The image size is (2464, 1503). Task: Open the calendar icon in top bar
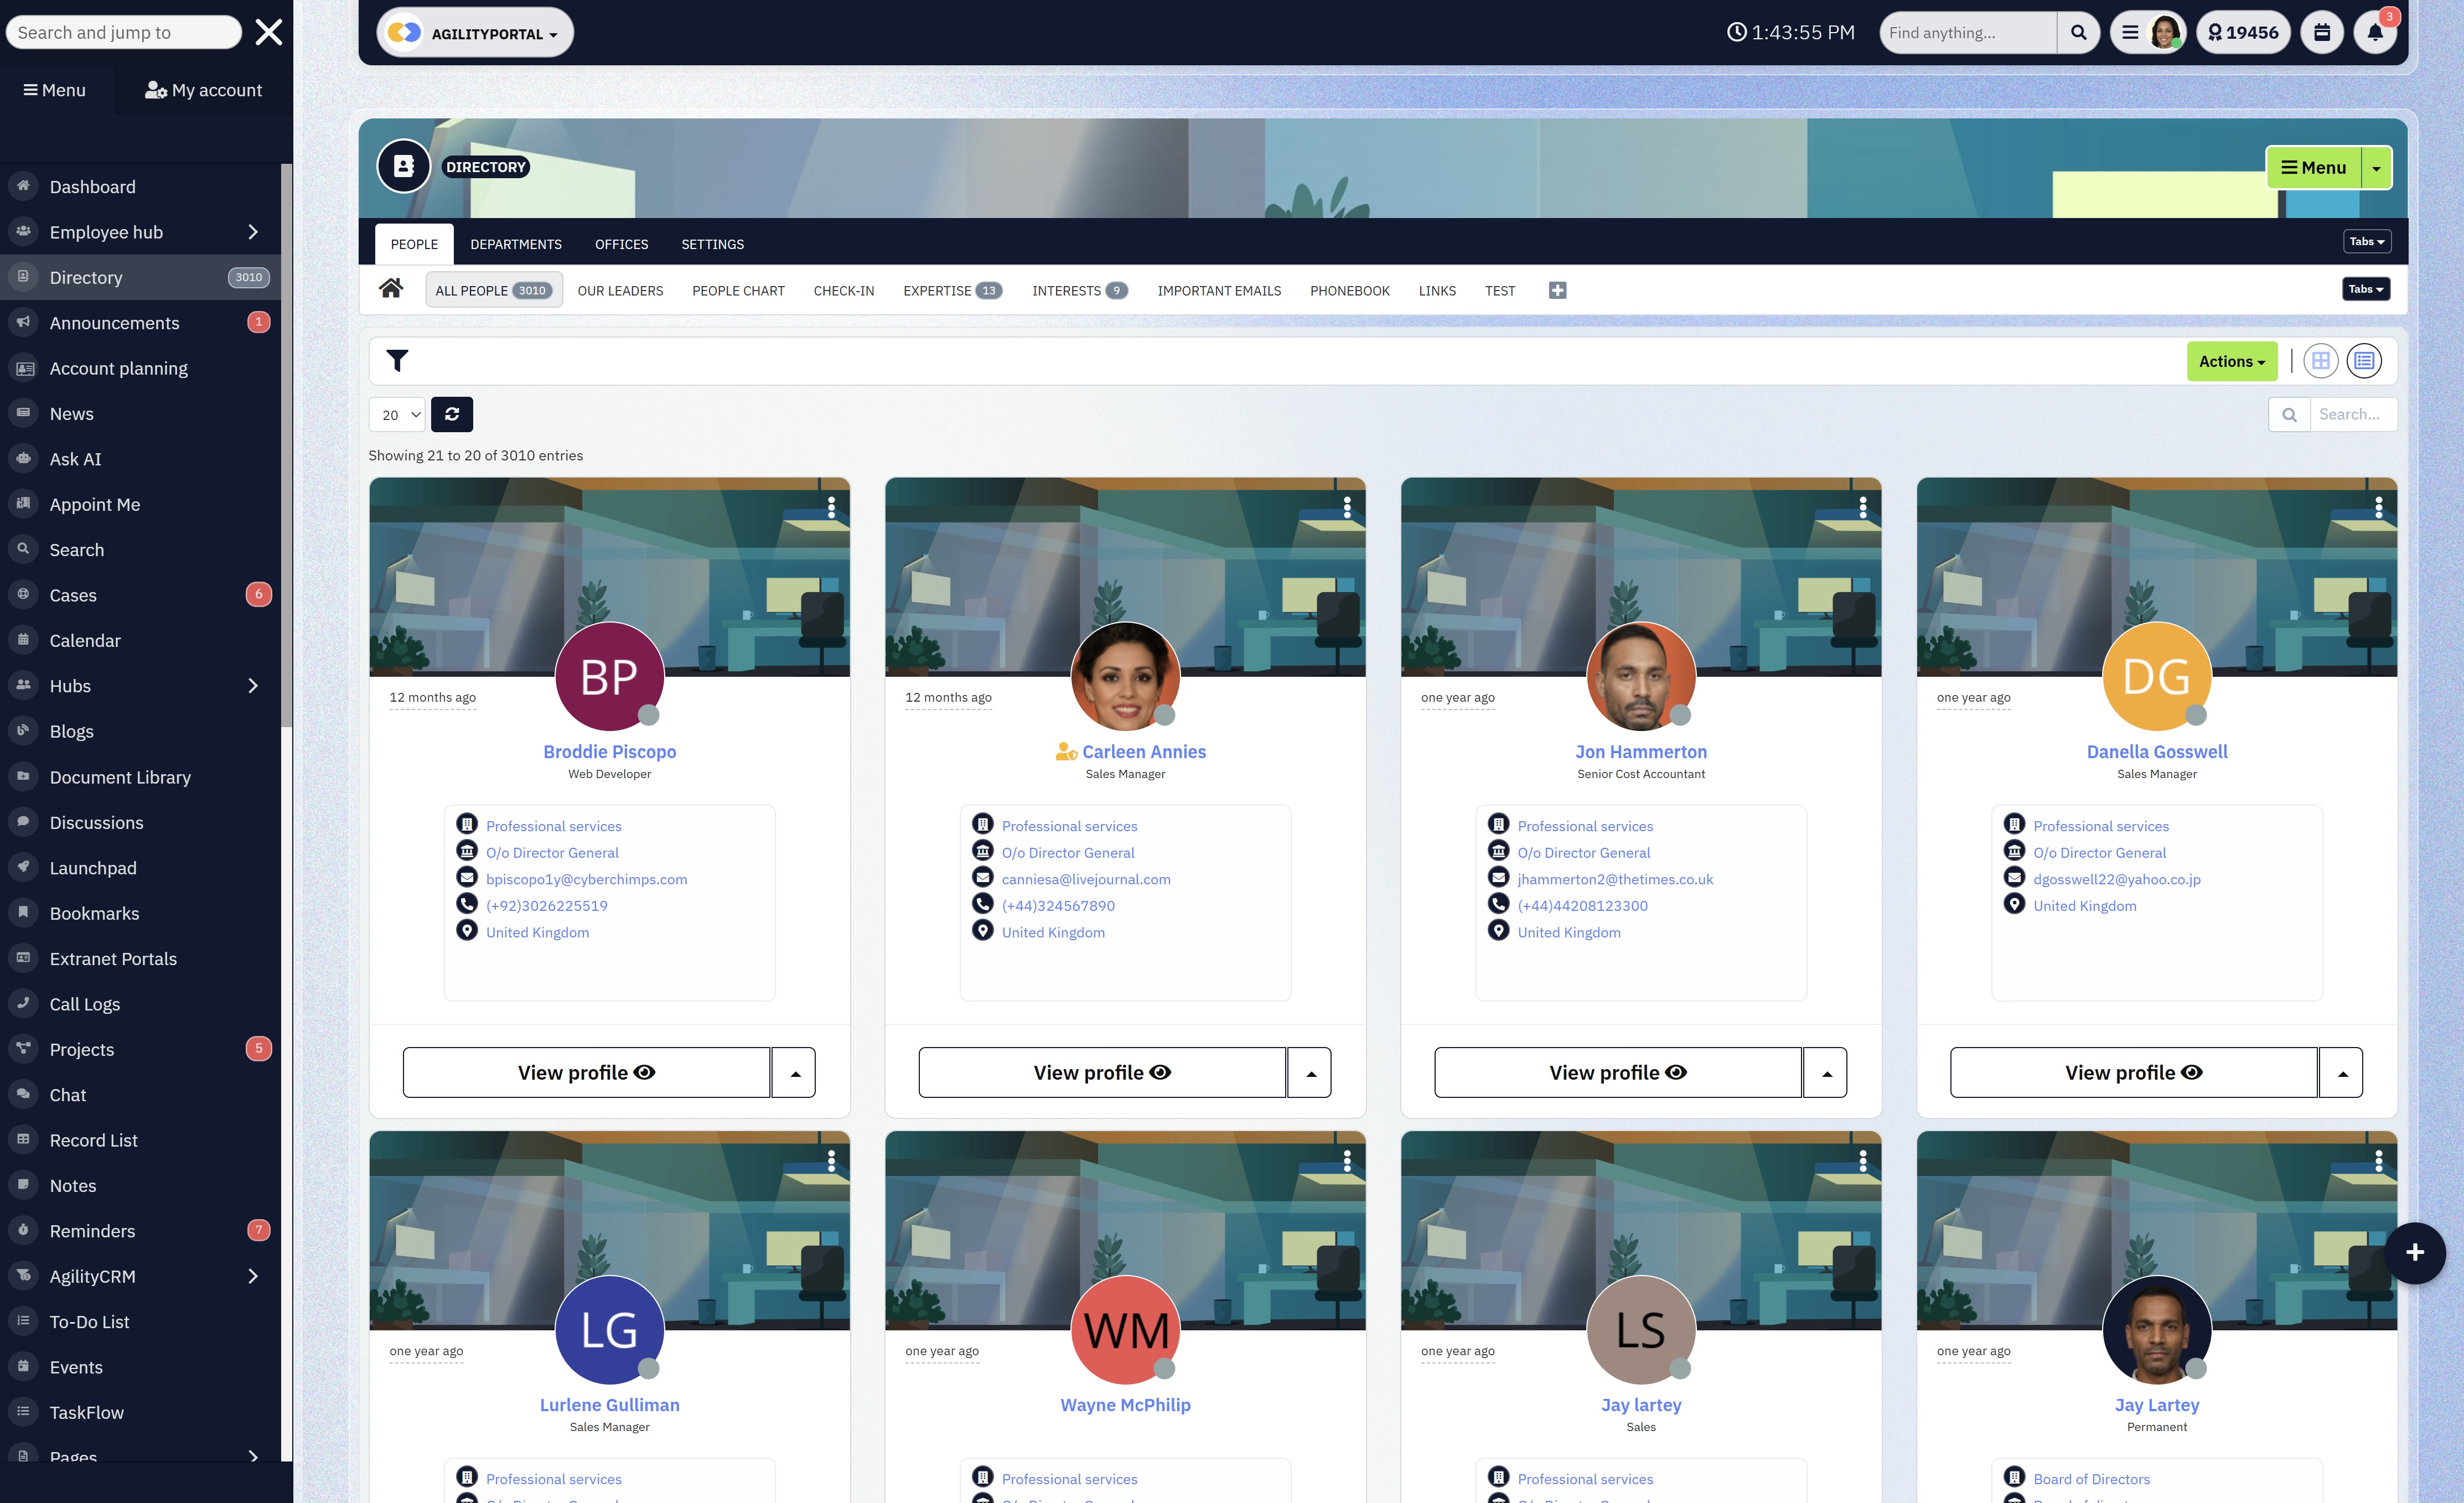[x=2322, y=33]
